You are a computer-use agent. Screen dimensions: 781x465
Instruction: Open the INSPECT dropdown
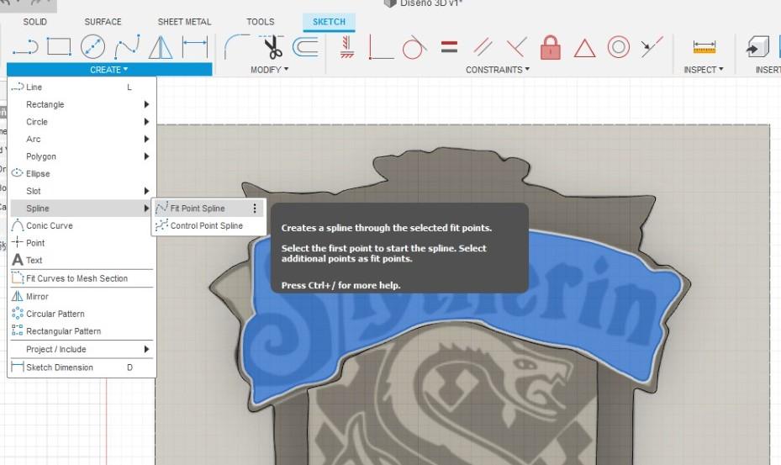704,70
